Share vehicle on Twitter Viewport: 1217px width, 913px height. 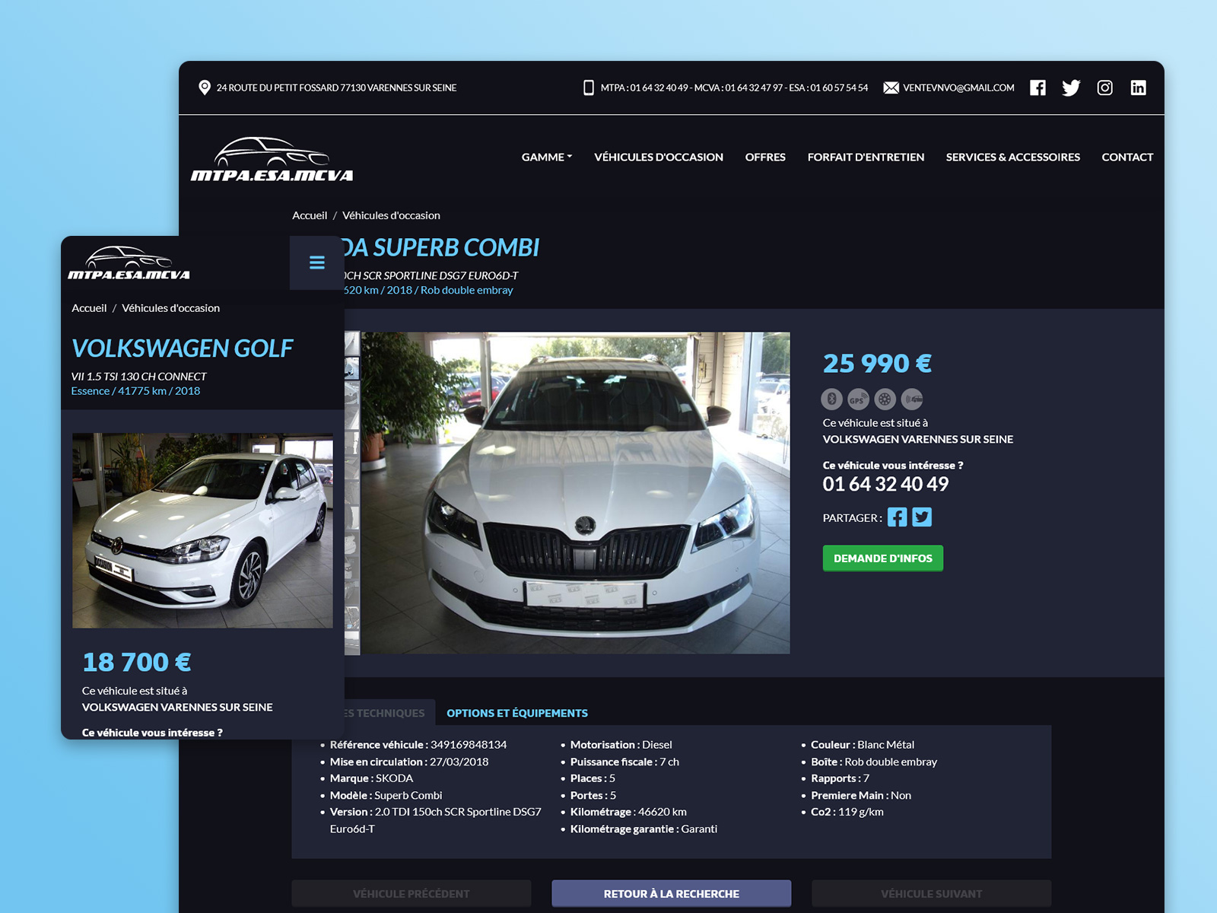coord(922,517)
